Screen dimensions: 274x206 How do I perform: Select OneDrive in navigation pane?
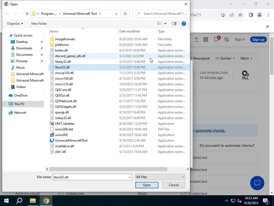(x=21, y=95)
